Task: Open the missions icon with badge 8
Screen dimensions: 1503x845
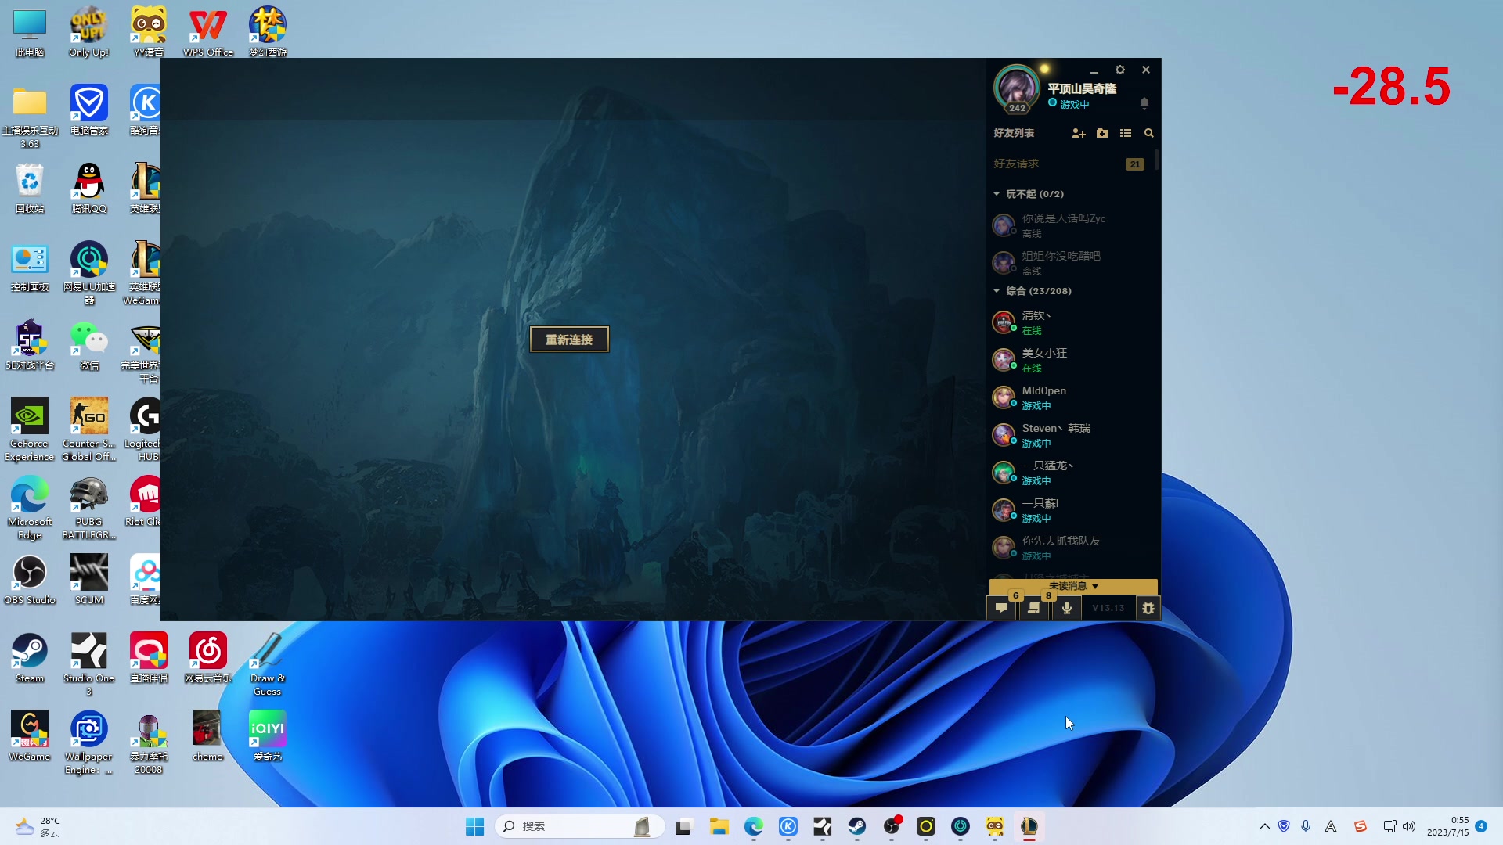Action: pyautogui.click(x=1034, y=608)
